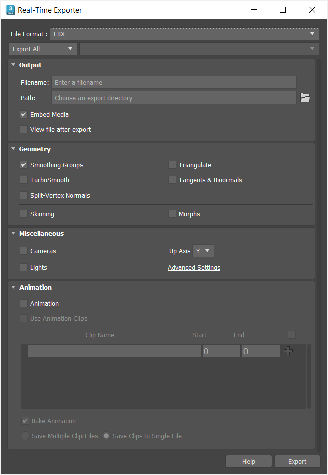The image size is (328, 475).
Task: Click the 3ds Max application icon in title bar
Action: coord(10,10)
